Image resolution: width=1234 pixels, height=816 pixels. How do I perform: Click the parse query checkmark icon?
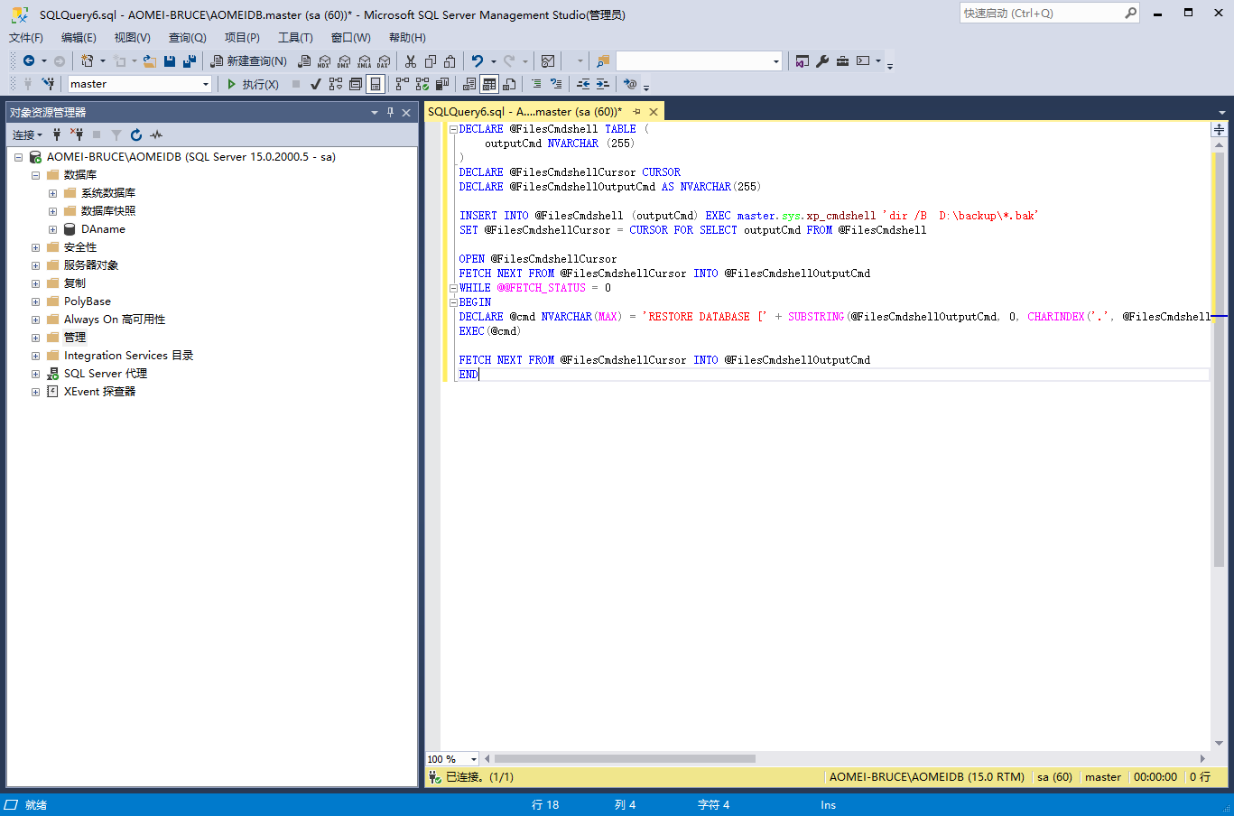(315, 84)
